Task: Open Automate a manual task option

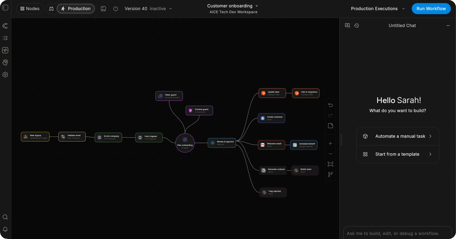Action: coord(398,136)
